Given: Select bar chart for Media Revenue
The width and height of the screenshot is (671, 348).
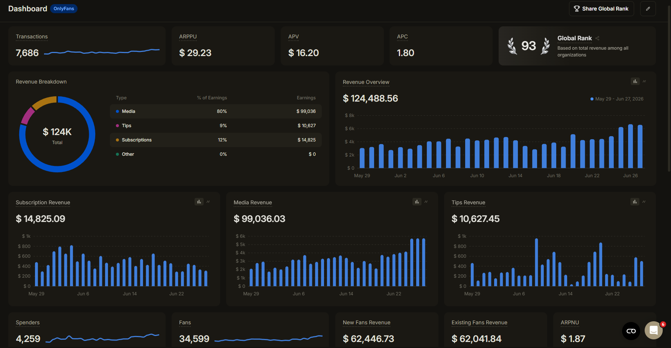Looking at the screenshot, I should click(x=417, y=202).
